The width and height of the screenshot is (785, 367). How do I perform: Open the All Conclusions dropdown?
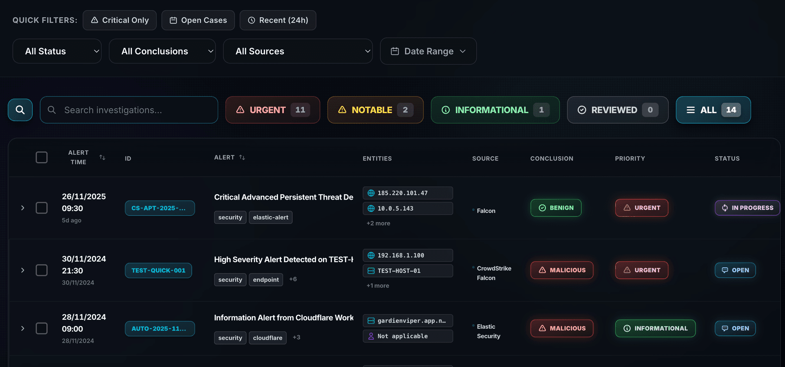click(162, 51)
